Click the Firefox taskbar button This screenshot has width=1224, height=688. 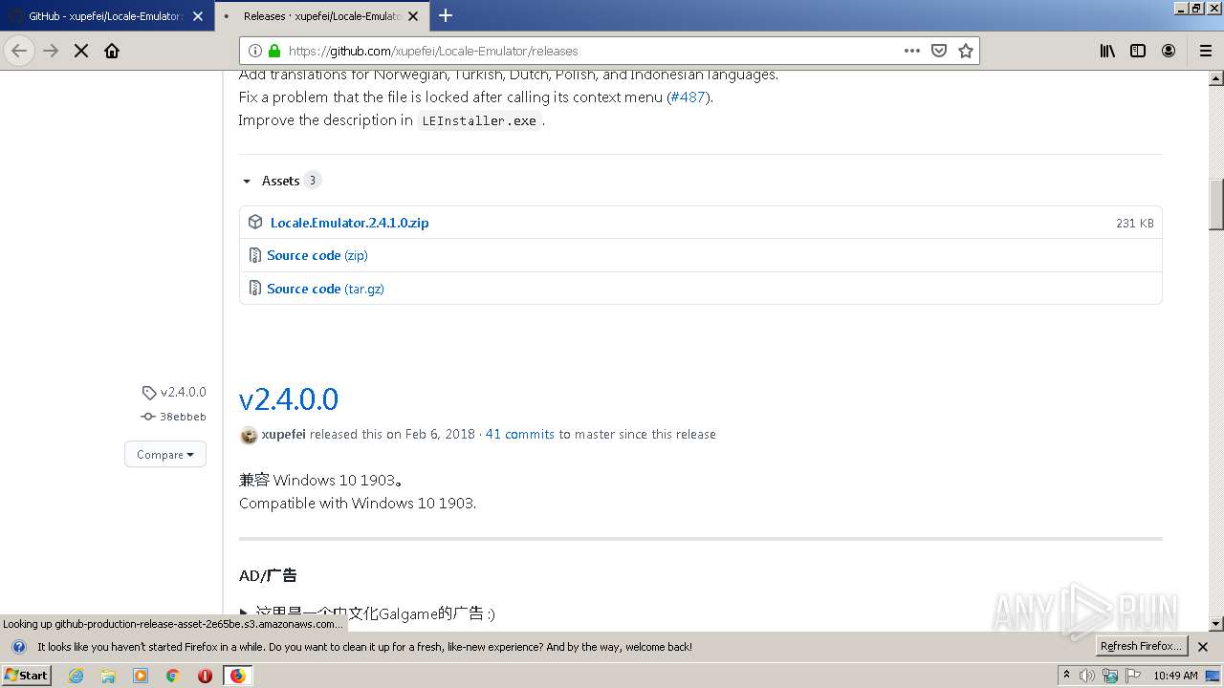coord(237,676)
